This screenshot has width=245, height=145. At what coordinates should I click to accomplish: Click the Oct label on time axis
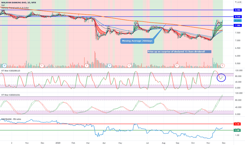[x=193, y=143]
